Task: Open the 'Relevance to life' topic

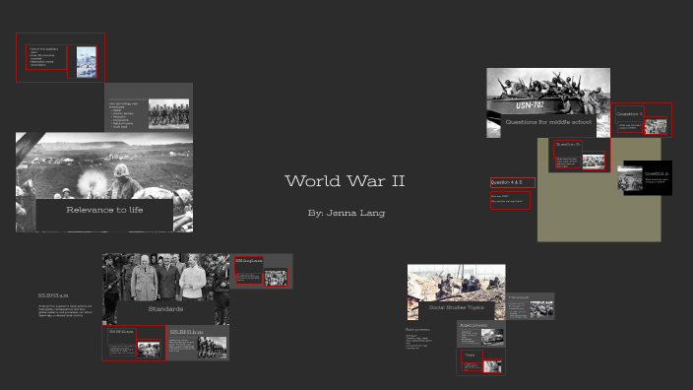Action: [x=104, y=210]
